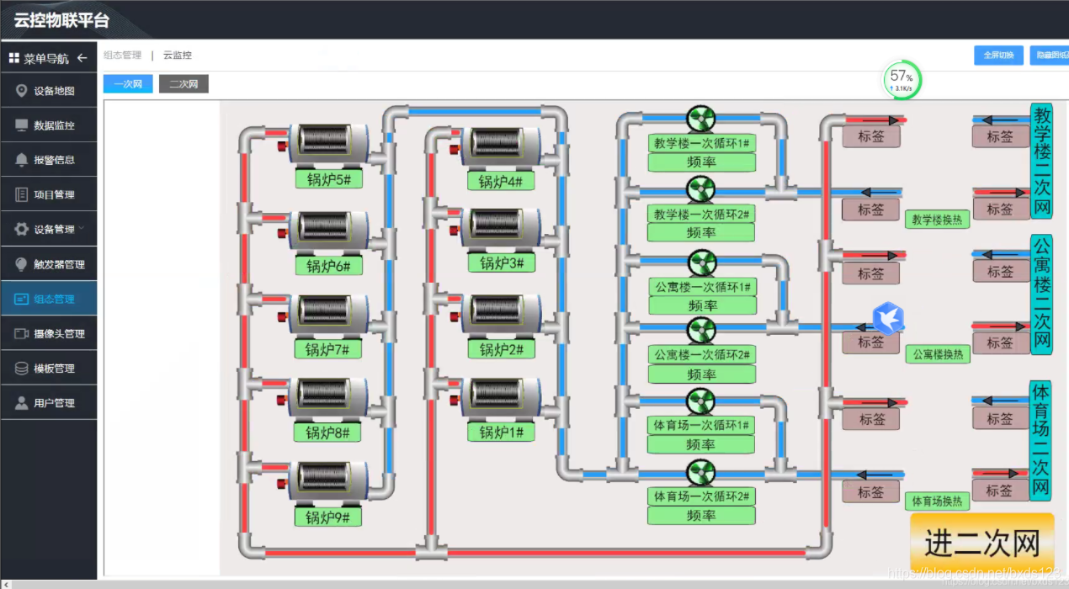1069x589 pixels.
Task: Click the 全屏切换 button
Action: pyautogui.click(x=998, y=56)
